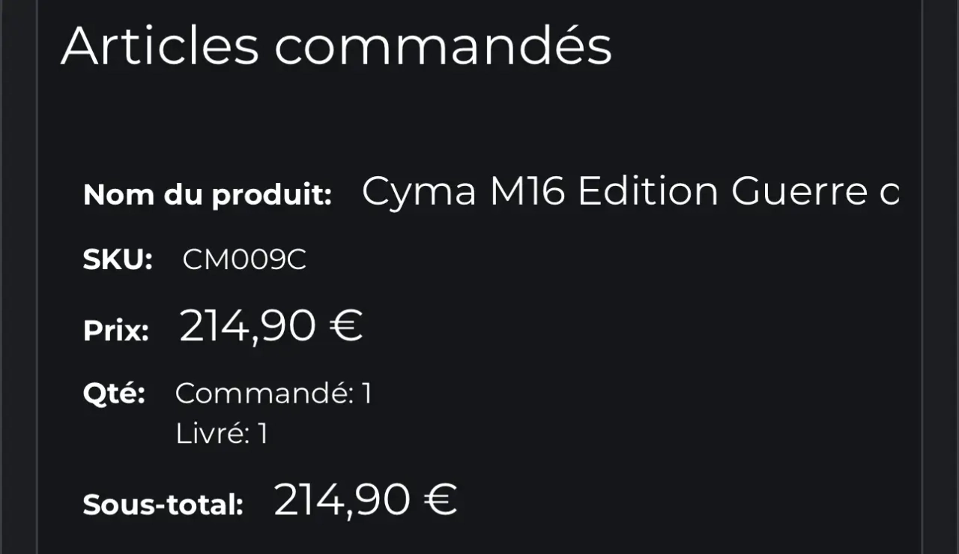The height and width of the screenshot is (554, 959).
Task: Click the "Qté:" label
Action: click(114, 394)
